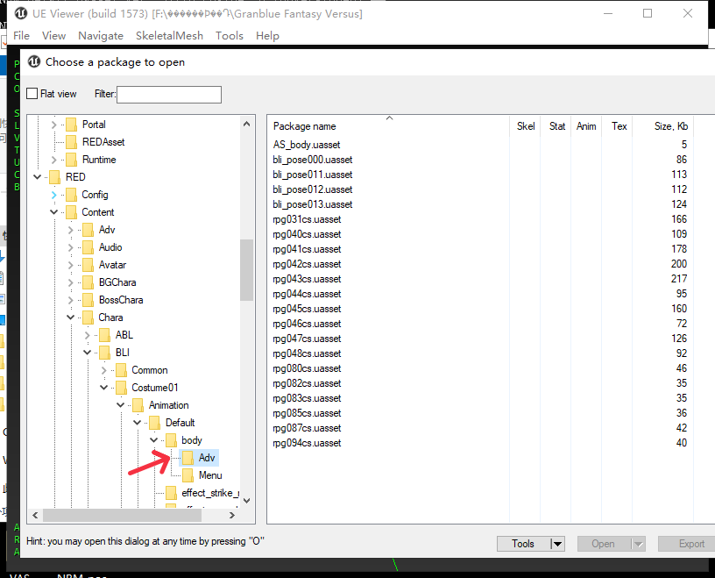The image size is (715, 578).
Task: Sort by Anim column header
Action: [586, 126]
